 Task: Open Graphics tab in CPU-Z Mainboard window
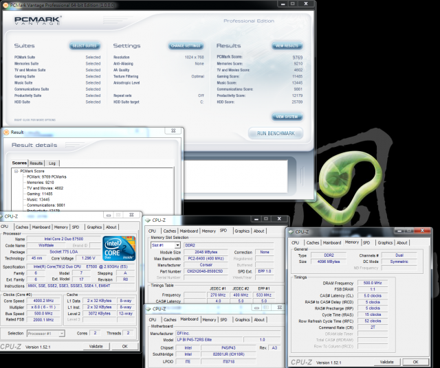coord(243,319)
